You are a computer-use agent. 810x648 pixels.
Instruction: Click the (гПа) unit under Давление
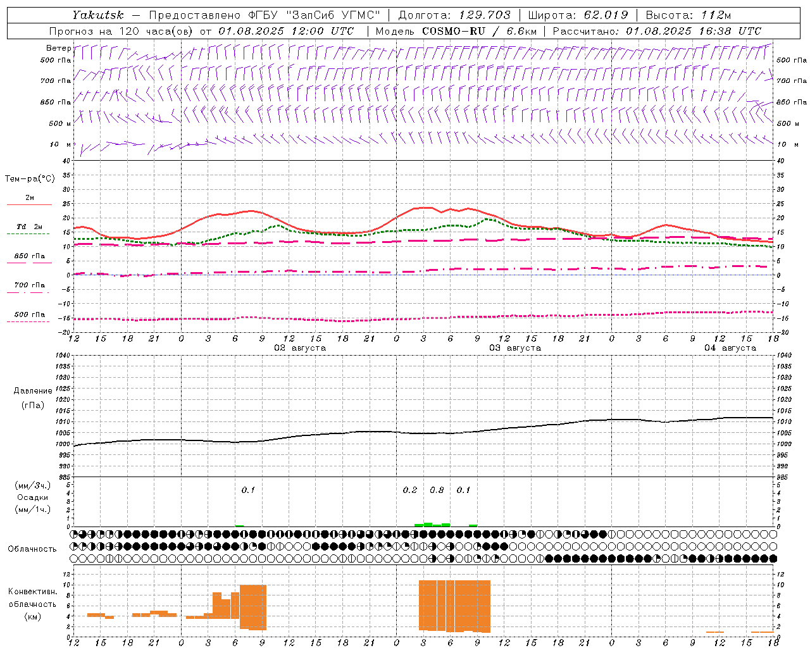[33, 406]
